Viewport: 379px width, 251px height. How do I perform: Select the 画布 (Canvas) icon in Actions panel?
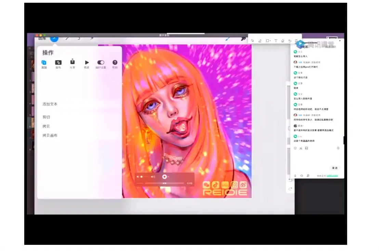coord(58,62)
